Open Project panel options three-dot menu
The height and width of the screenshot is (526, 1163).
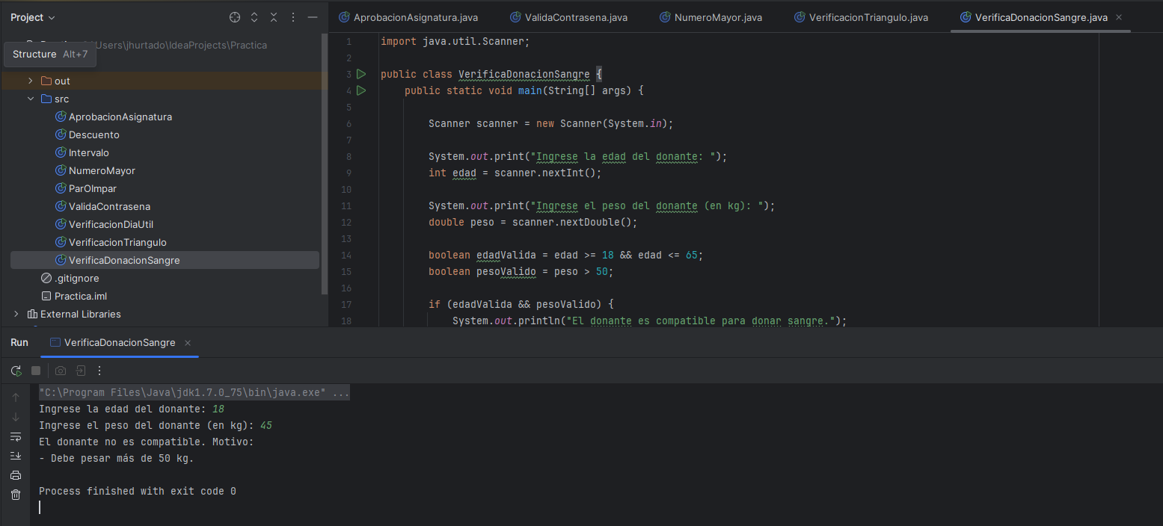(293, 17)
